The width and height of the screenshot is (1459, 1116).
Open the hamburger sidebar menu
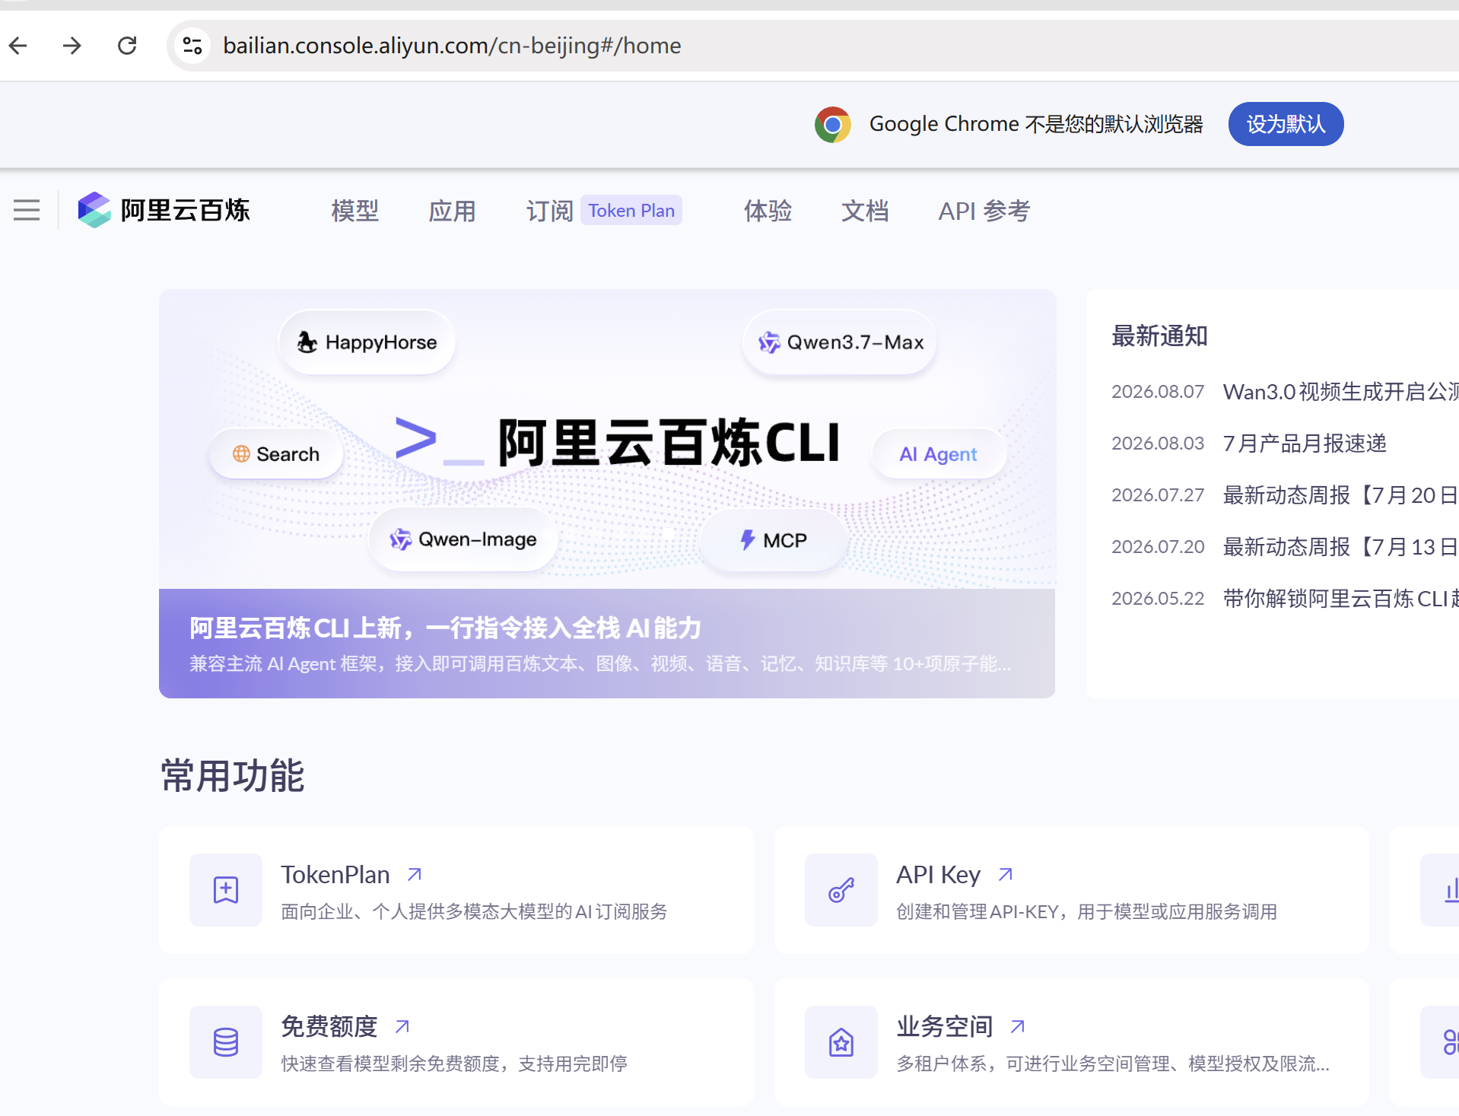(27, 210)
